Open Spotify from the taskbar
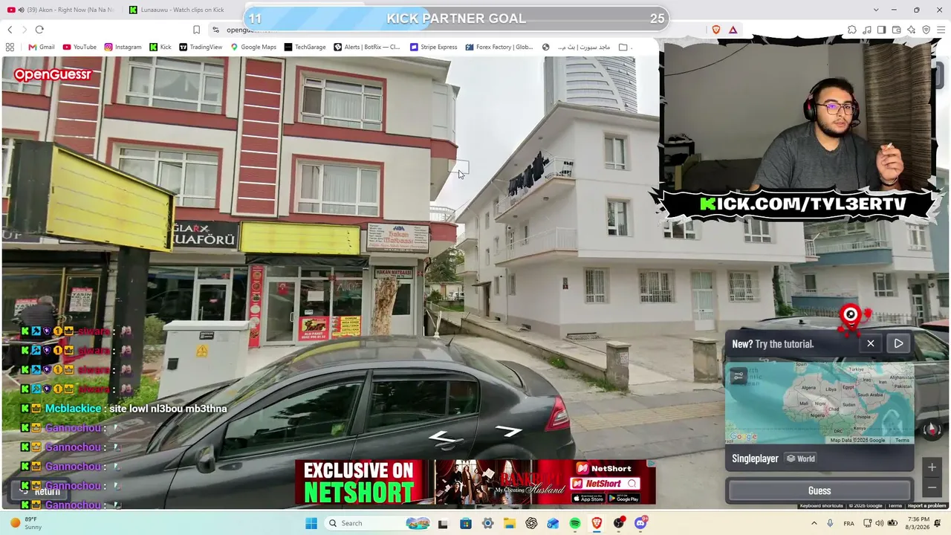Viewport: 951px width, 535px height. (x=575, y=523)
